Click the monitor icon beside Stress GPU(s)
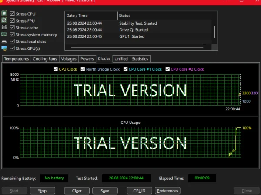Viewport: 261px width, 195px height. 4,48
